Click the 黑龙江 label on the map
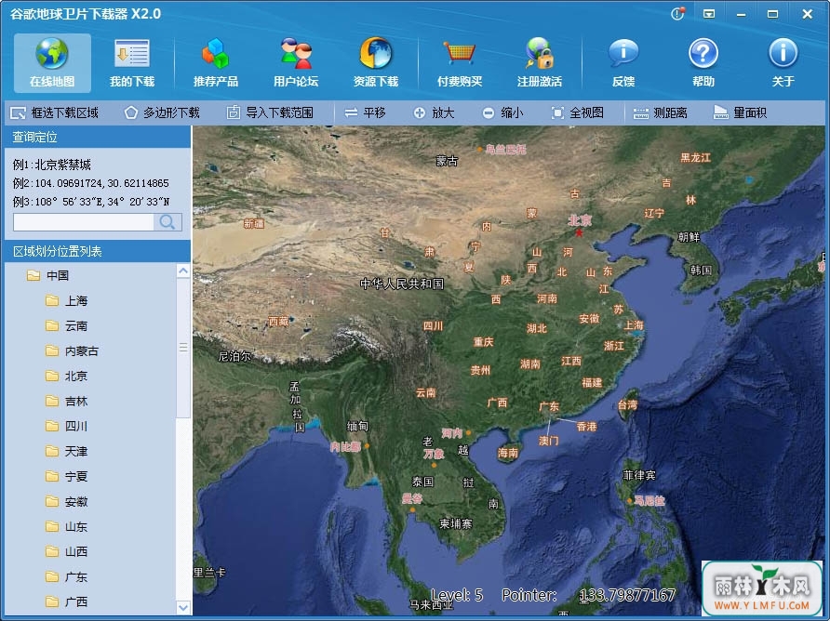Image resolution: width=830 pixels, height=621 pixels. (x=696, y=158)
